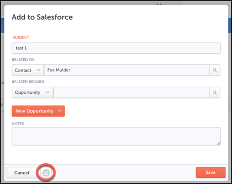
Task: Click the Related Record label
Action: coord(28,82)
